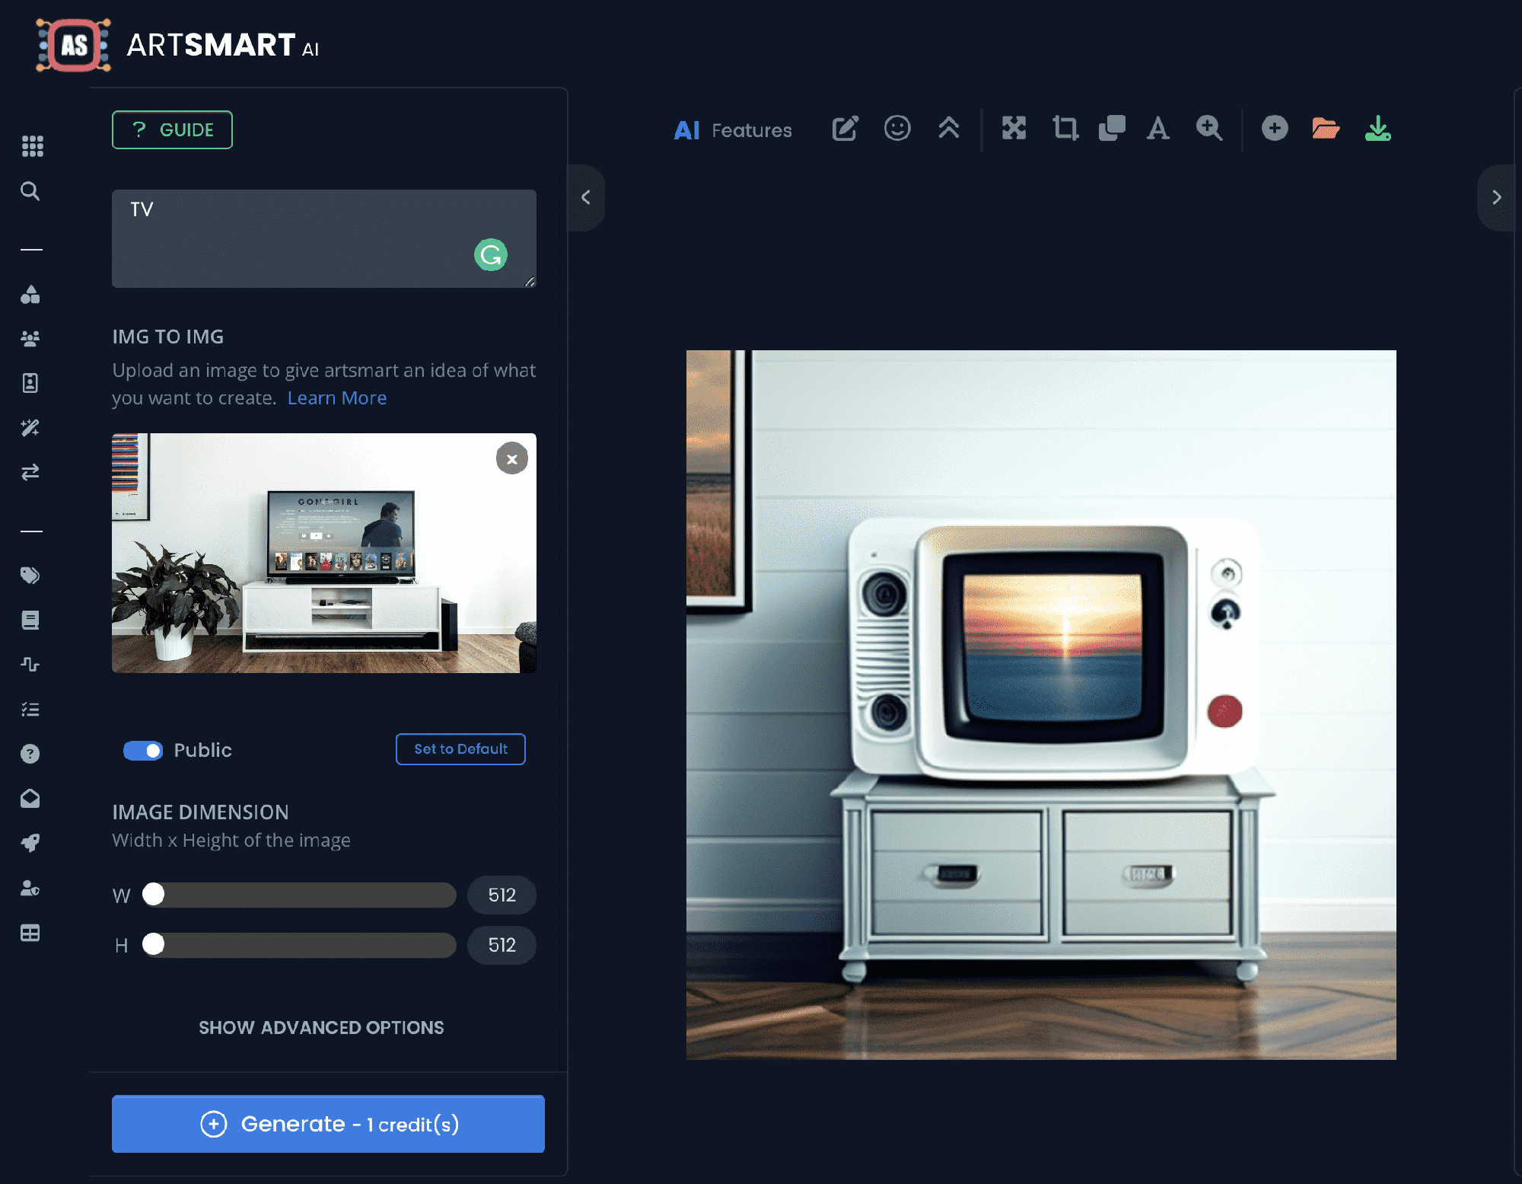Select the AI image editing pencil tool
Image resolution: width=1522 pixels, height=1184 pixels.
click(x=845, y=129)
